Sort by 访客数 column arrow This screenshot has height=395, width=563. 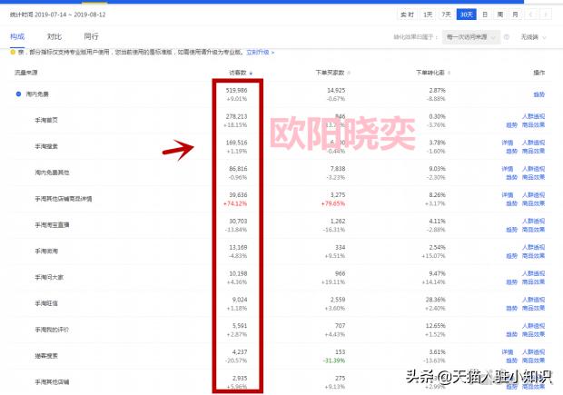click(x=251, y=74)
